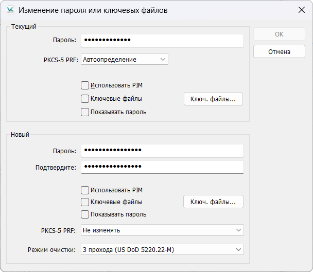Open 'Ключ. файлы...' button in the Новый section
The image size is (313, 272).
pyautogui.click(x=213, y=202)
